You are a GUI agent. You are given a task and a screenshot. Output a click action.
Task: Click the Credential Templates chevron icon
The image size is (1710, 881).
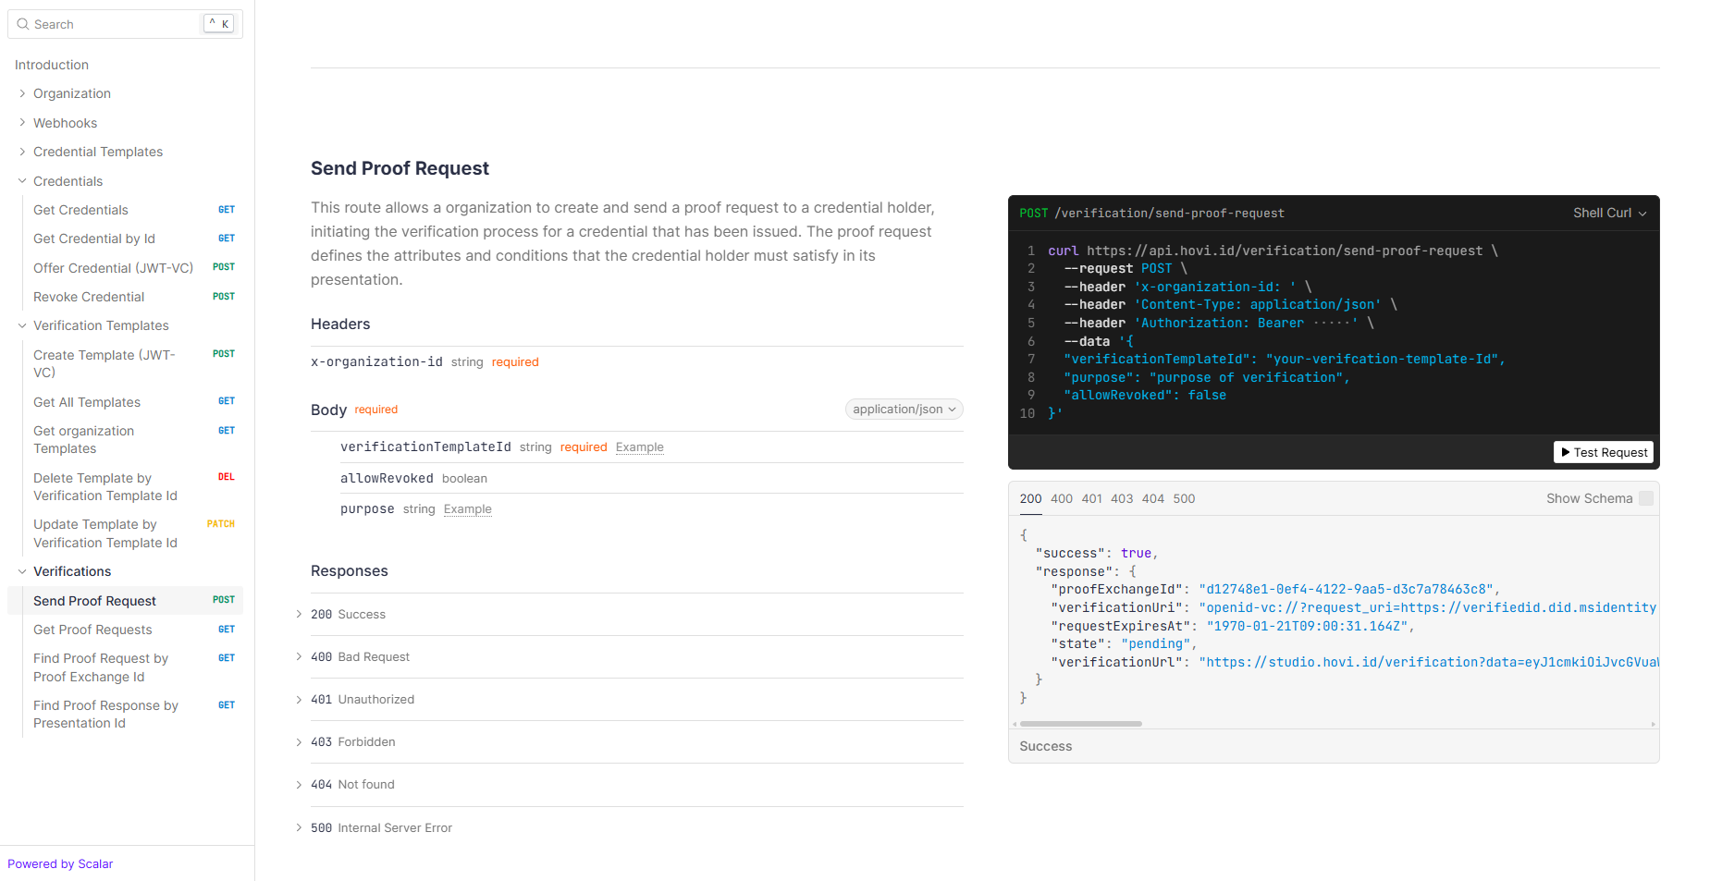coord(22,152)
